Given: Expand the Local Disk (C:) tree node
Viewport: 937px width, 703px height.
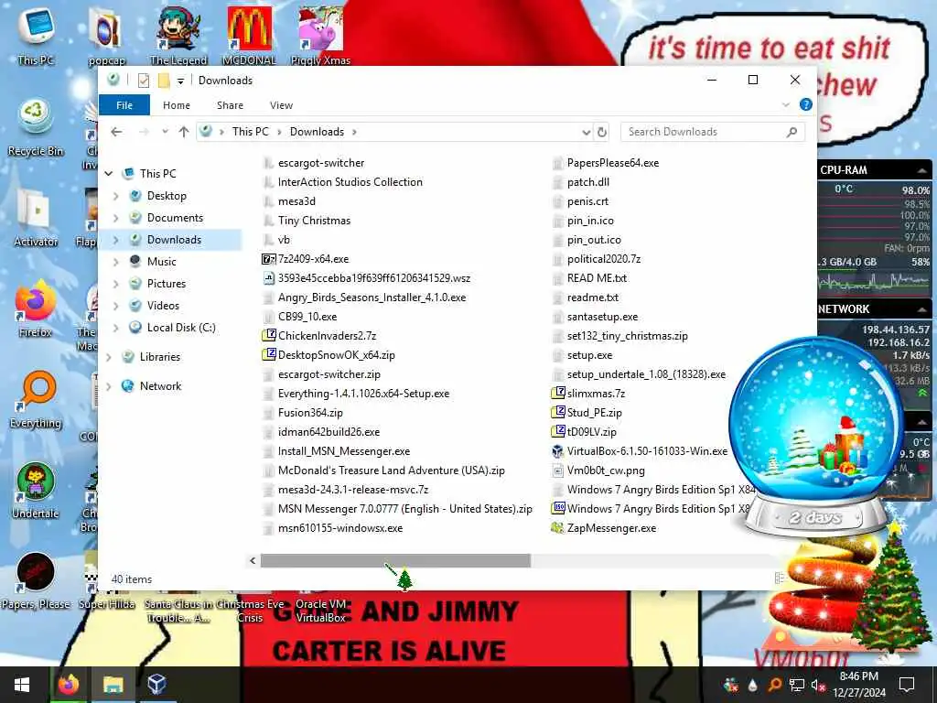Looking at the screenshot, I should click(x=116, y=328).
